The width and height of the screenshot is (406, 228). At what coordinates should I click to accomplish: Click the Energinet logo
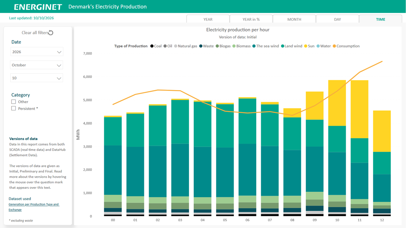click(x=38, y=7)
